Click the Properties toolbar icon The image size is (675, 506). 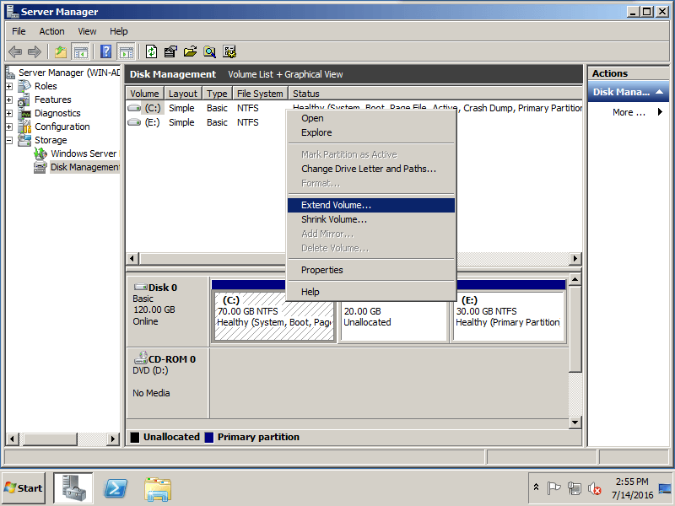coord(170,52)
